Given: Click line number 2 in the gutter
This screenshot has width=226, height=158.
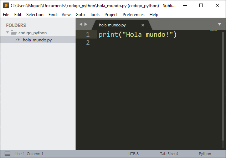Looking at the screenshot, I should [x=88, y=43].
